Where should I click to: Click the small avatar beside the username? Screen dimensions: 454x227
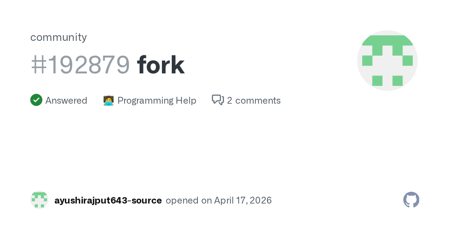pos(39,200)
